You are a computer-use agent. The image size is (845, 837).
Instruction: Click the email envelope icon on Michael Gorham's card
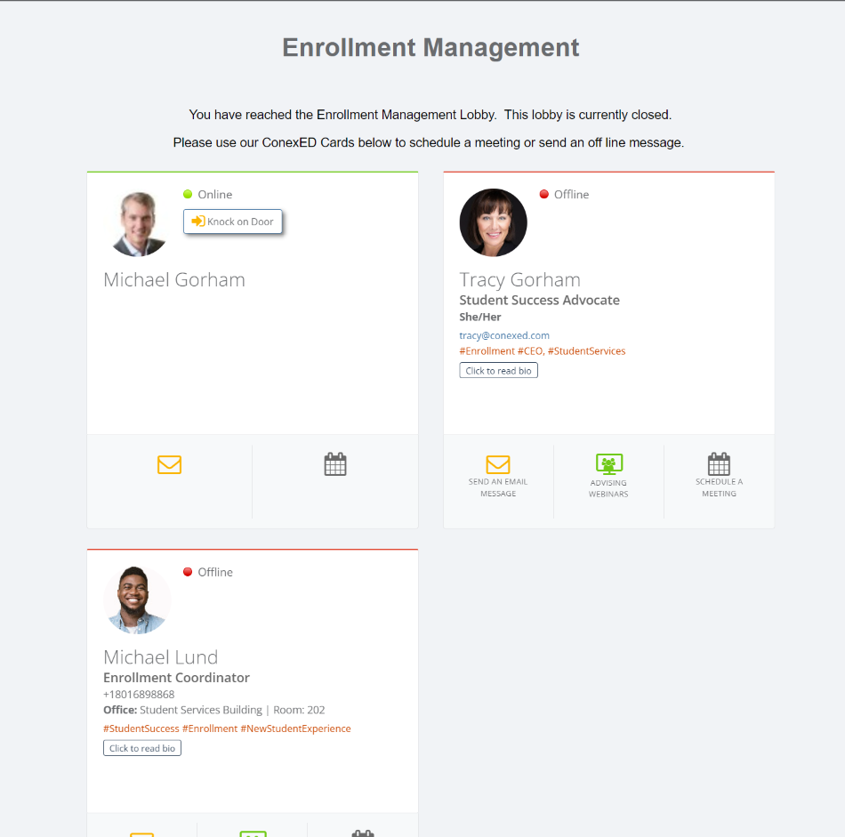coord(169,464)
